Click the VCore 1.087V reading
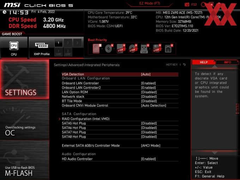240x180 pixels. [98, 22]
